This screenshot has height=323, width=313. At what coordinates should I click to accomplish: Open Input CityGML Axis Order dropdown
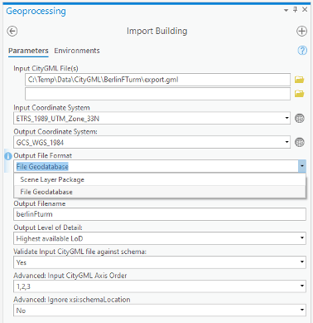pyautogui.click(x=302, y=286)
